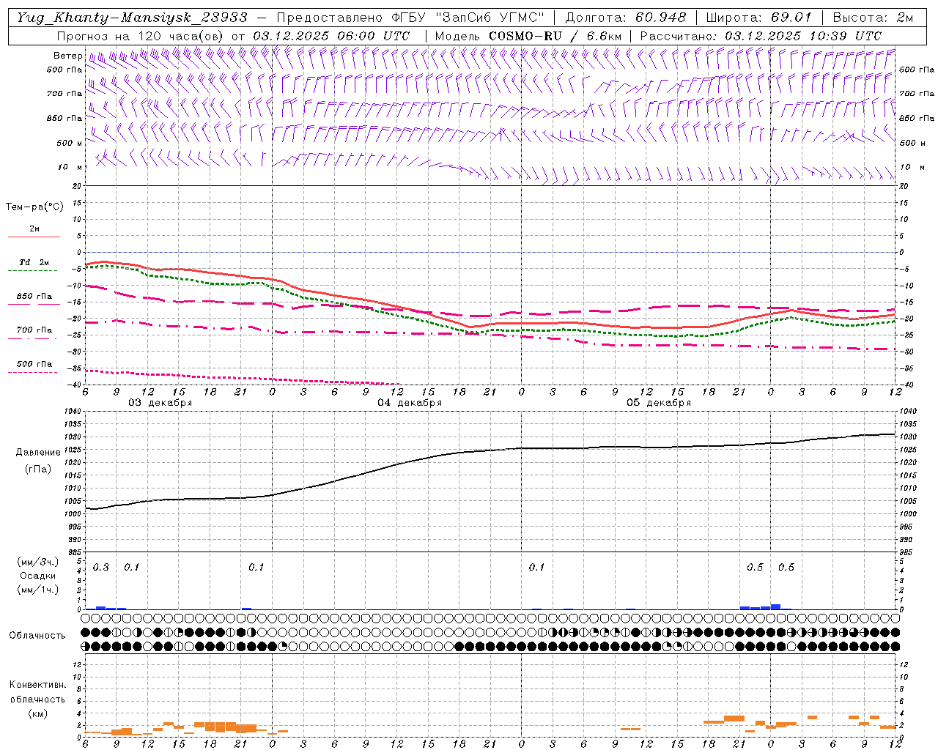Select the Модель COSMO-RU / 6.6км text
Image resolution: width=938 pixels, height=750 pixels.
point(528,36)
